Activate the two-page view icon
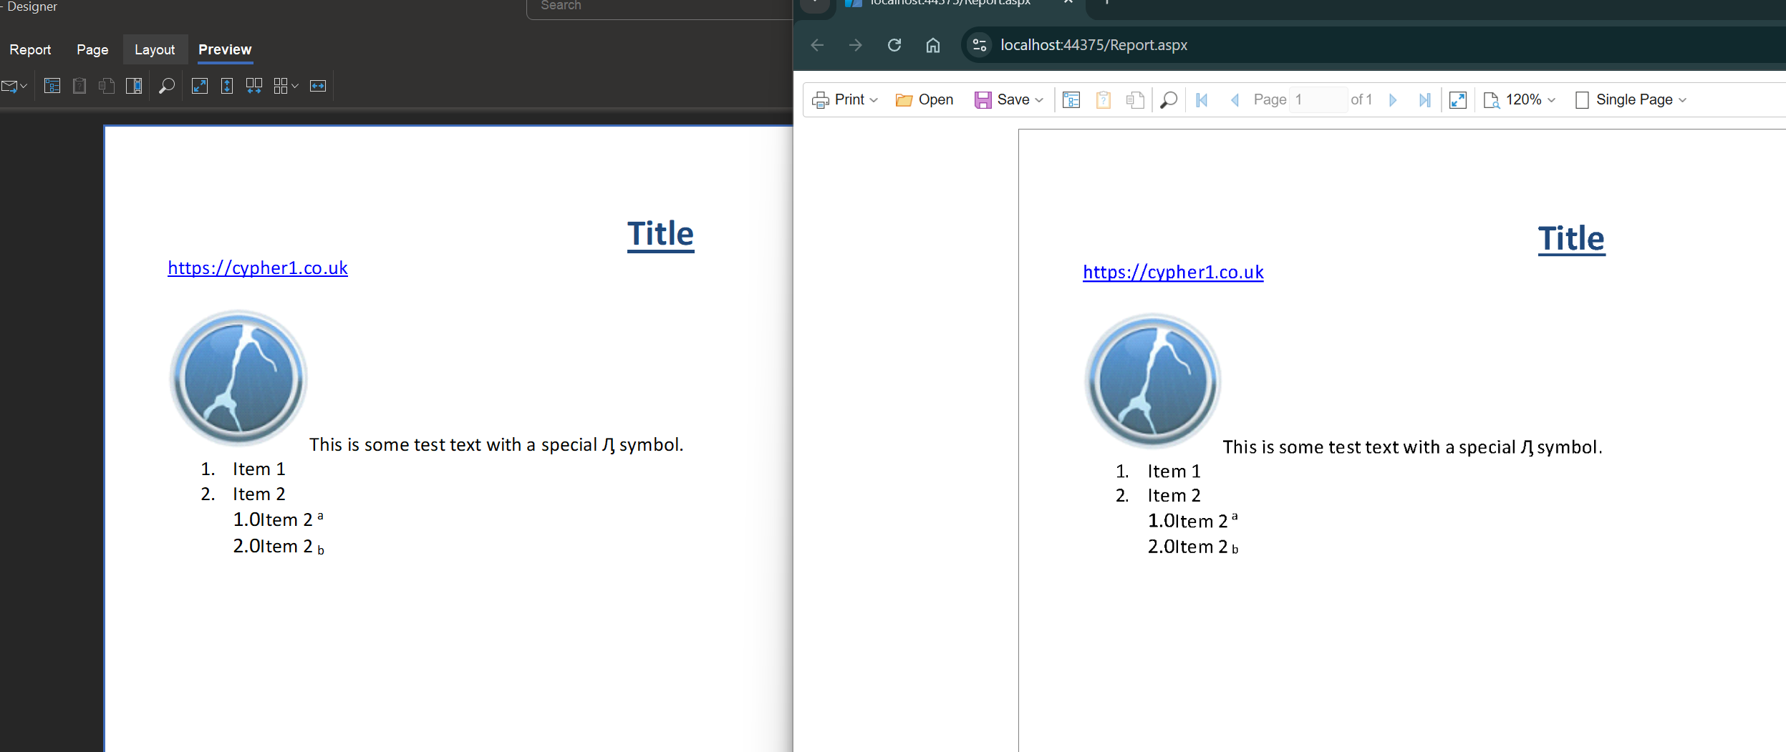The width and height of the screenshot is (1786, 752). pyautogui.click(x=255, y=86)
